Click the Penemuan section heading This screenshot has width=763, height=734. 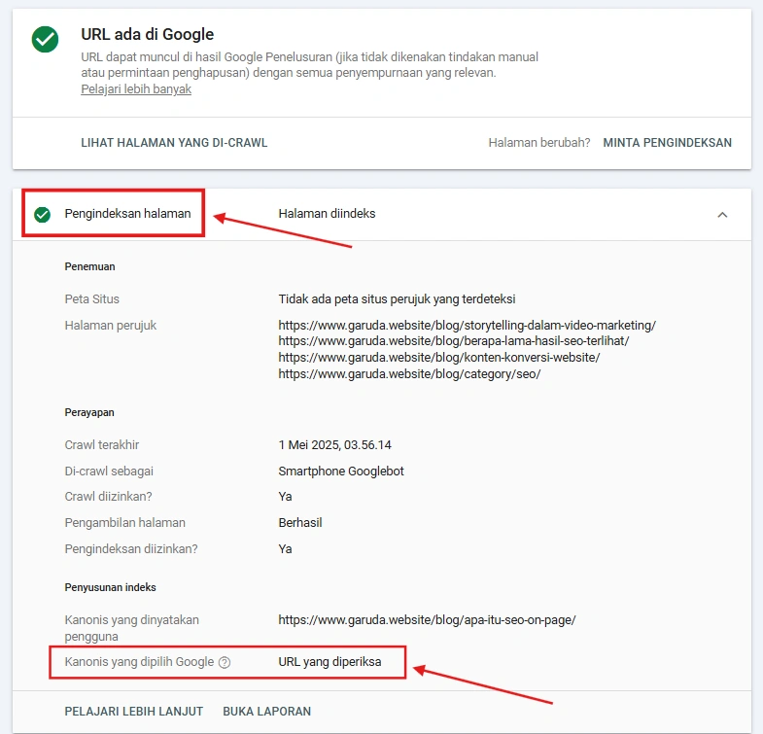[90, 266]
